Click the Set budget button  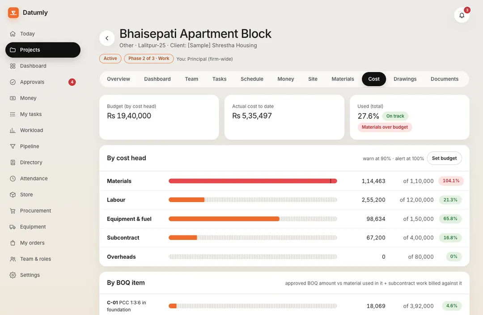pyautogui.click(x=444, y=158)
